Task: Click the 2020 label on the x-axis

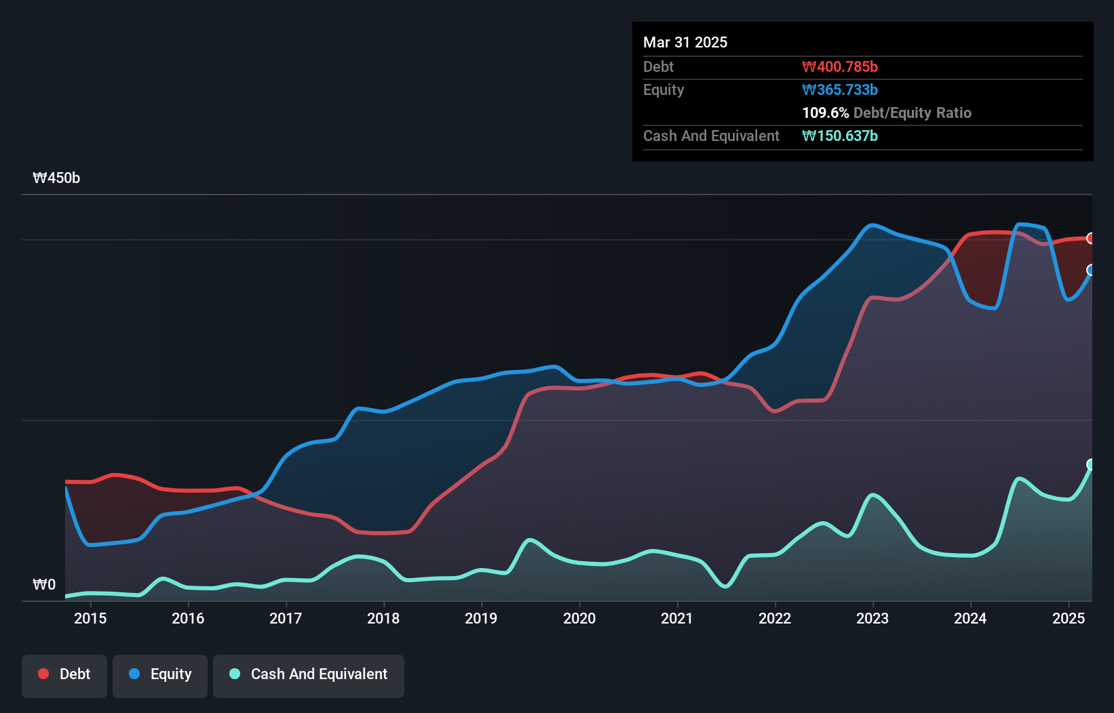Action: pos(580,618)
